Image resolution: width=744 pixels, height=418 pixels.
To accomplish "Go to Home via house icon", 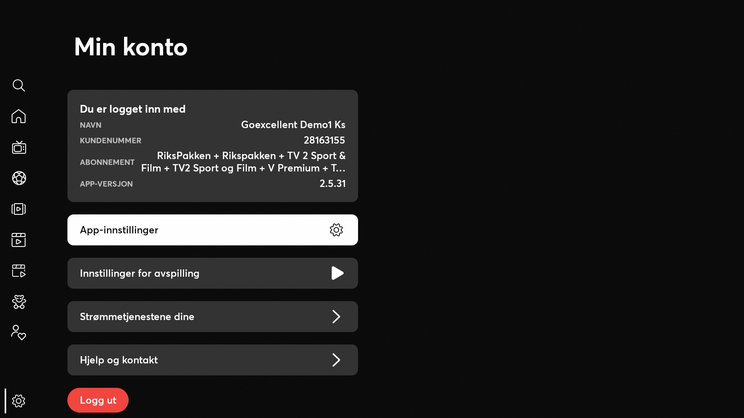I will coord(19,116).
